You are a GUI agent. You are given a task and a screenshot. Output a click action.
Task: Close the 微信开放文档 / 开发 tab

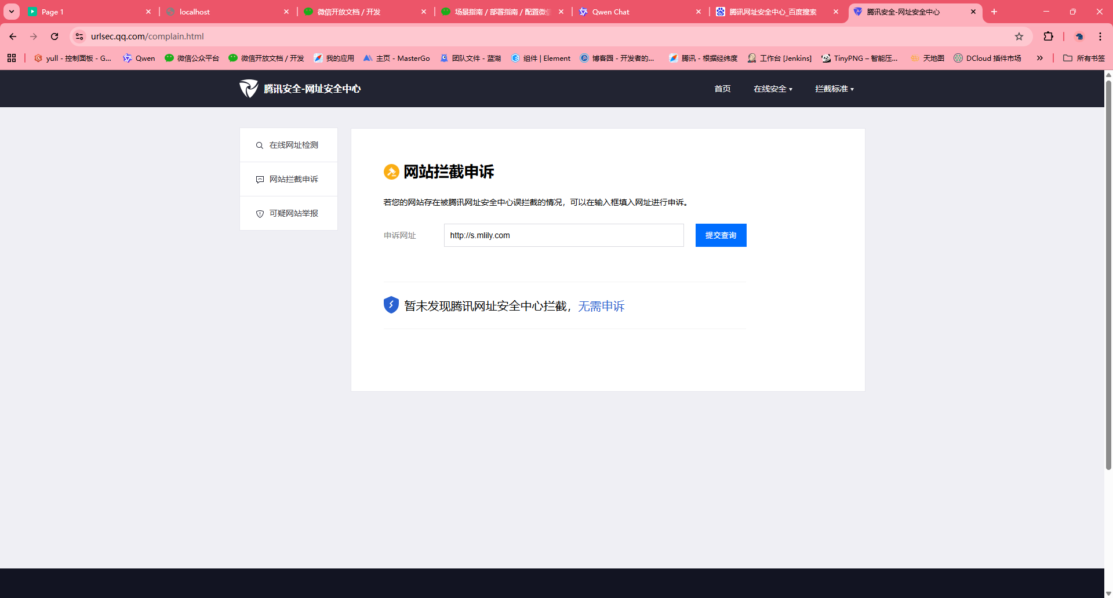[x=424, y=12]
